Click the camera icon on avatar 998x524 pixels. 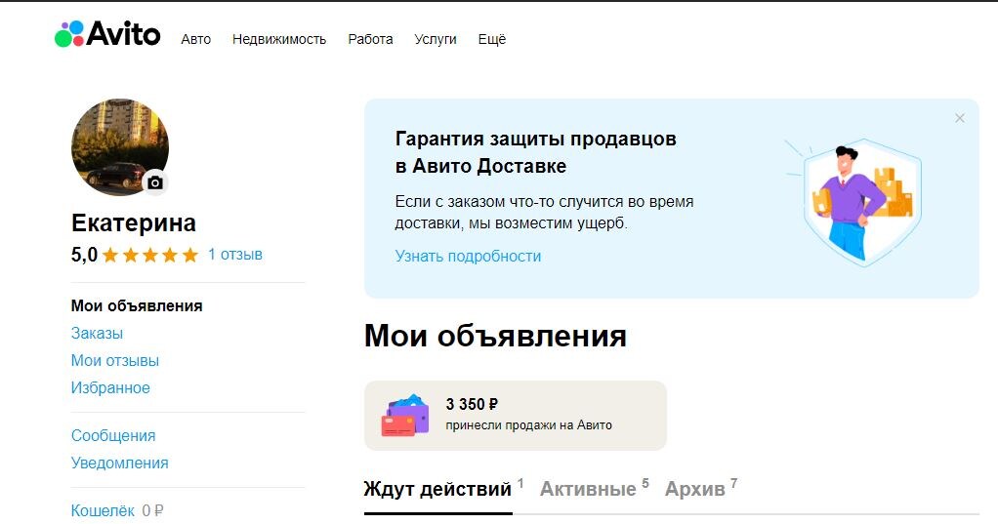[x=154, y=183]
